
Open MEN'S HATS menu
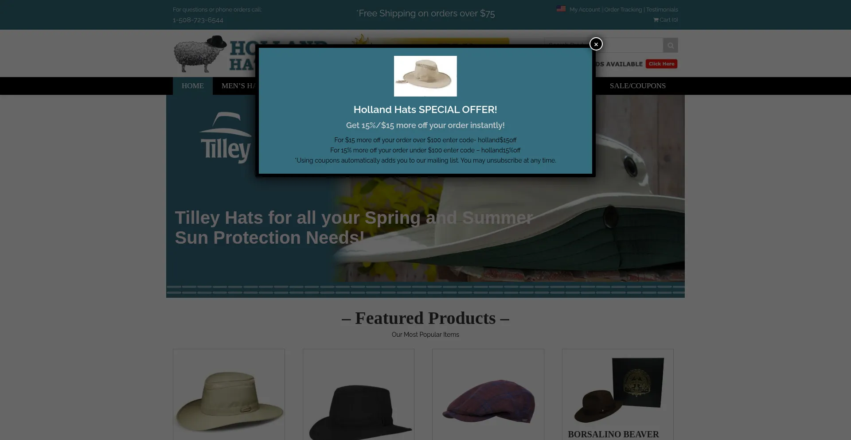[x=238, y=86]
